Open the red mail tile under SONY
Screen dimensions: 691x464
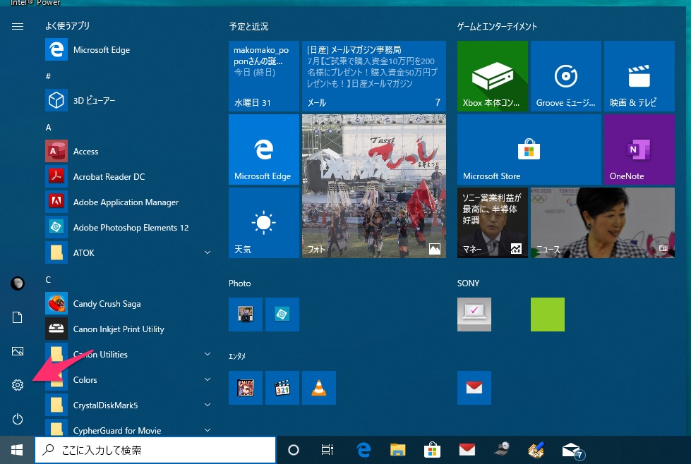(x=474, y=388)
